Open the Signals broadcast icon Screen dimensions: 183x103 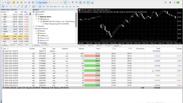coord(25,3)
